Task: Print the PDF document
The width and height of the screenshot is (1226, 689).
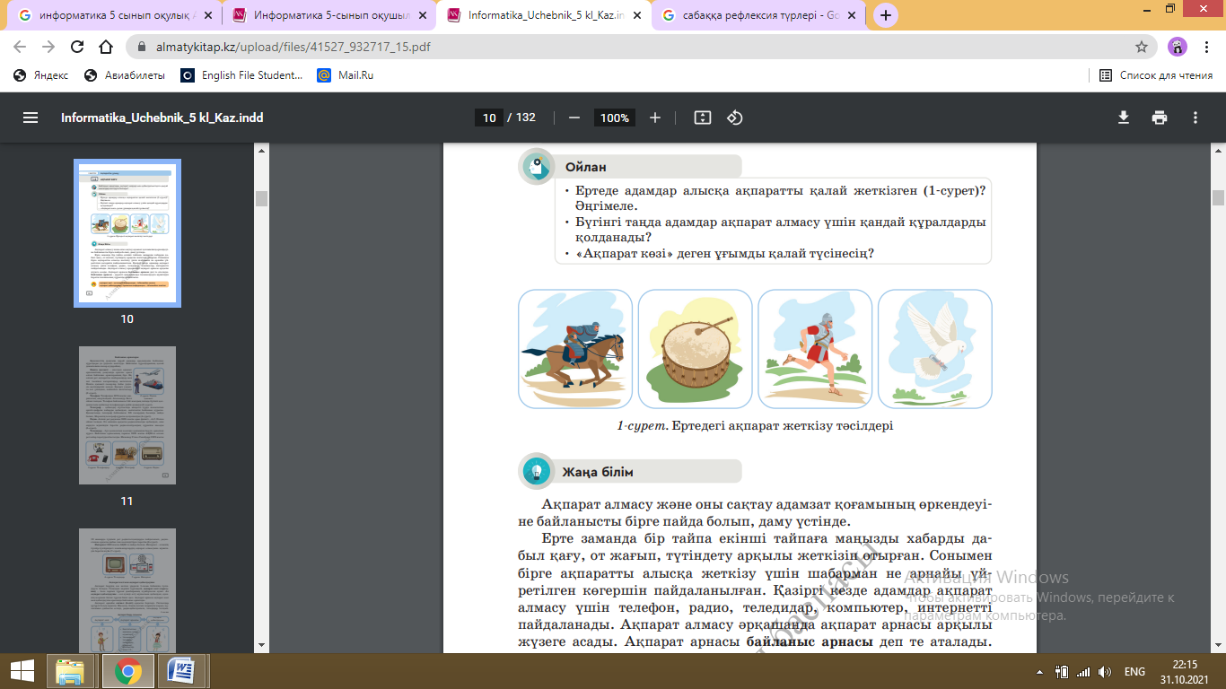Action: [x=1160, y=118]
